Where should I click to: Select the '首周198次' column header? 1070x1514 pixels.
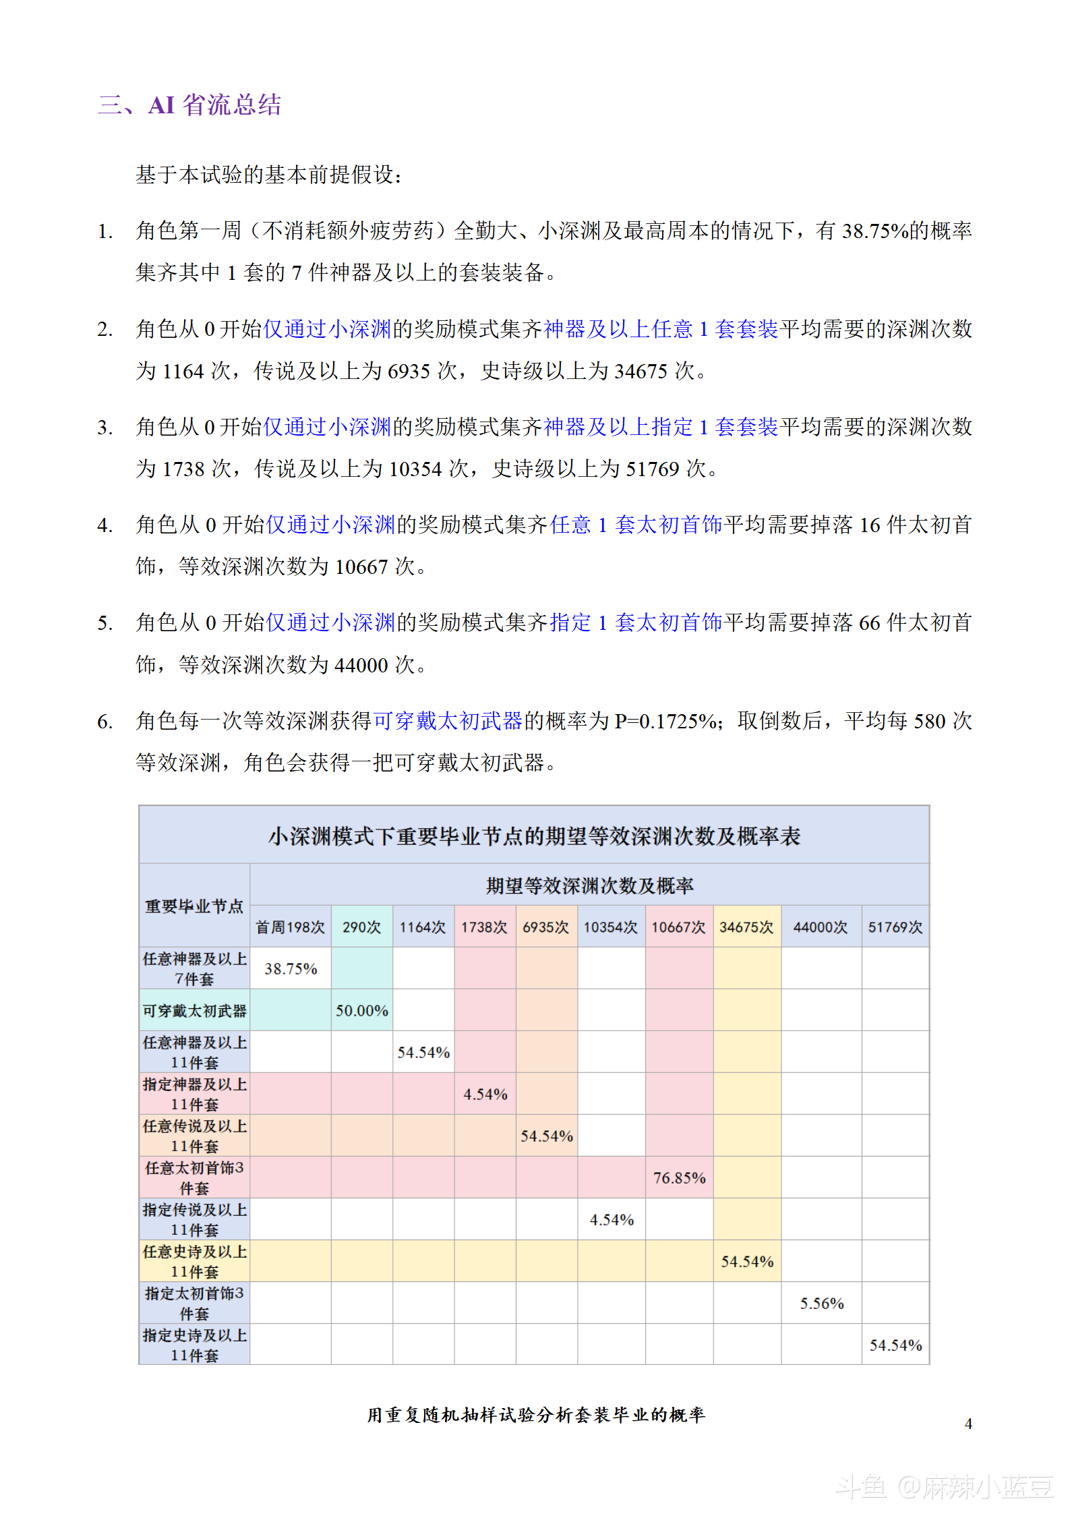[290, 927]
